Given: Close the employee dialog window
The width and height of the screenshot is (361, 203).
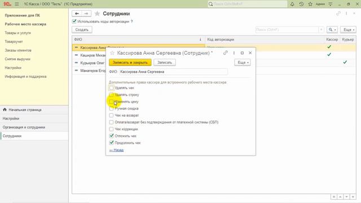Looking at the screenshot, I should pyautogui.click(x=250, y=52).
